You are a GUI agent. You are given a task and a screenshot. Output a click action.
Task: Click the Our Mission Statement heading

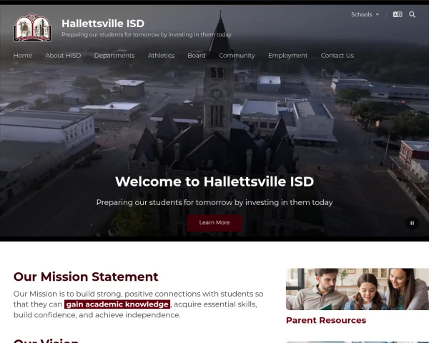click(x=86, y=277)
